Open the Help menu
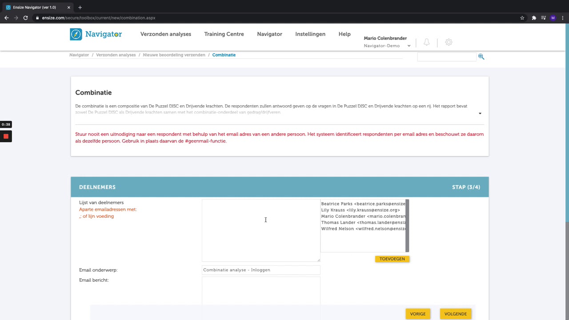Screen dimensions: 569x320 [345, 34]
